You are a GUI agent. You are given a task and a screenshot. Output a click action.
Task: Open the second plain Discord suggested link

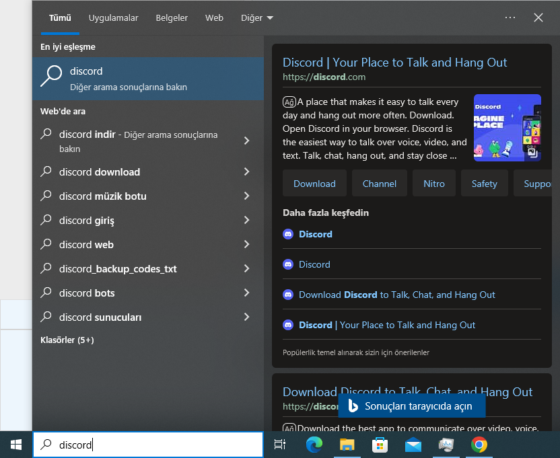coord(314,264)
